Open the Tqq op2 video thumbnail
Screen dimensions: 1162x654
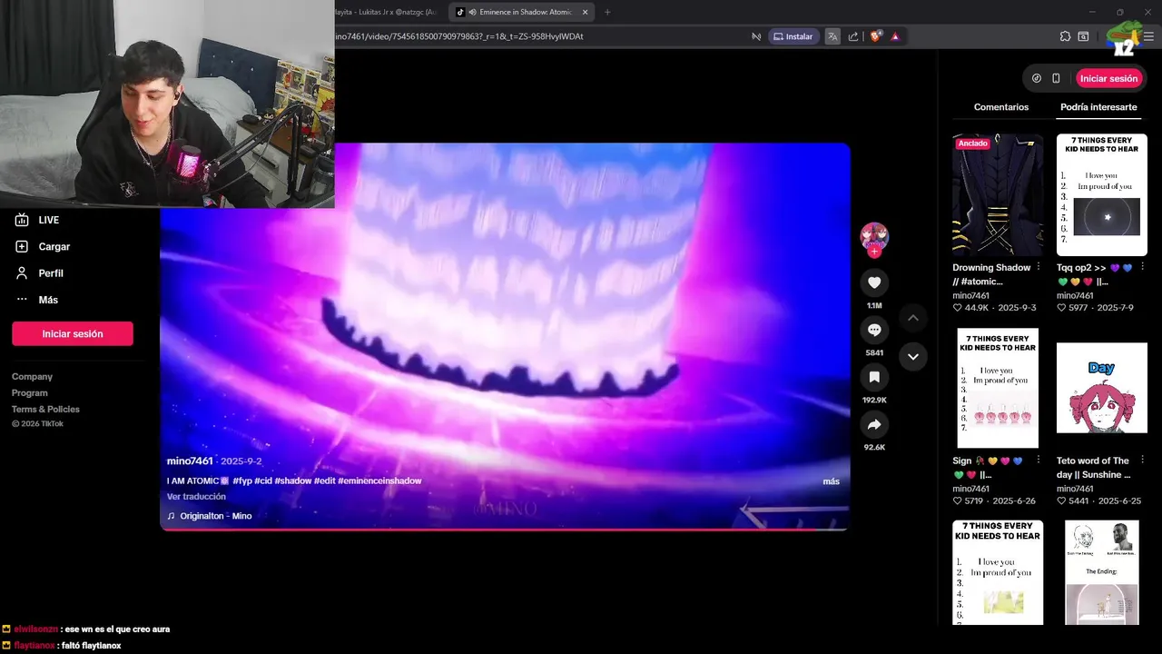pos(1102,194)
